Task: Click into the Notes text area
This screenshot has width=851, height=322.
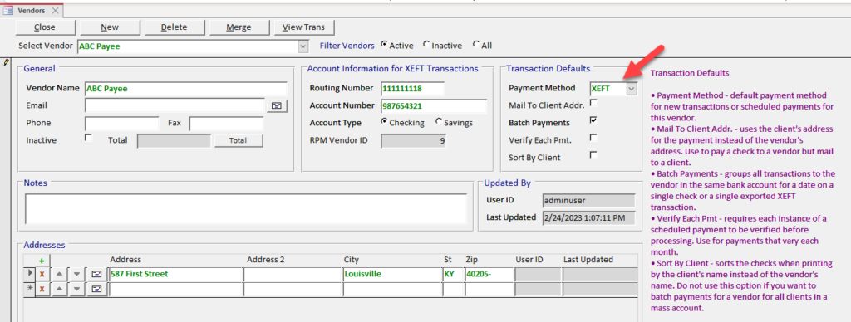Action: [x=246, y=208]
